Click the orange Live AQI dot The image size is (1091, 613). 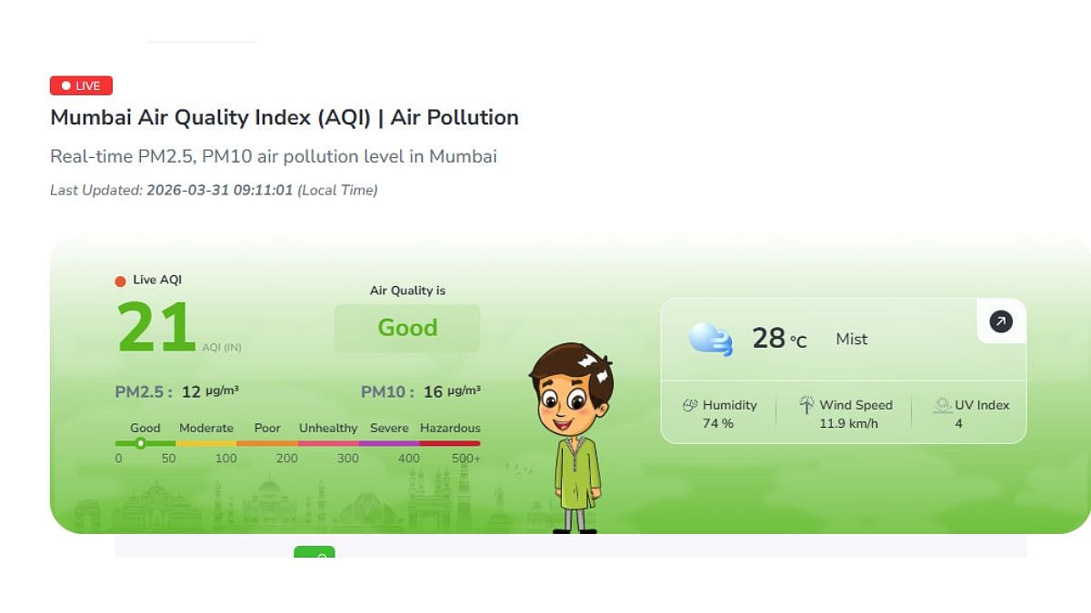click(120, 281)
